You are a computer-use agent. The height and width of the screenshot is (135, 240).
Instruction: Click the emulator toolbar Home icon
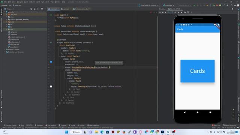tap(178, 12)
